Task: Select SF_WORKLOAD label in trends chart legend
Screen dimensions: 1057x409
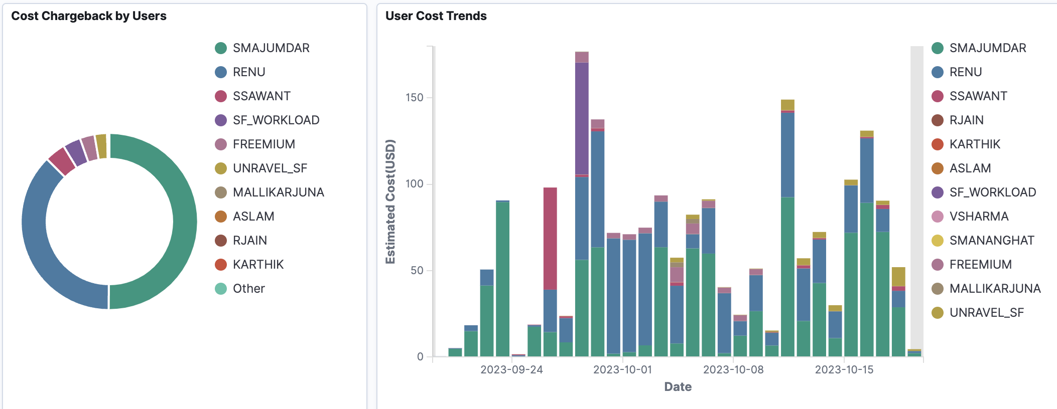Action: click(993, 192)
